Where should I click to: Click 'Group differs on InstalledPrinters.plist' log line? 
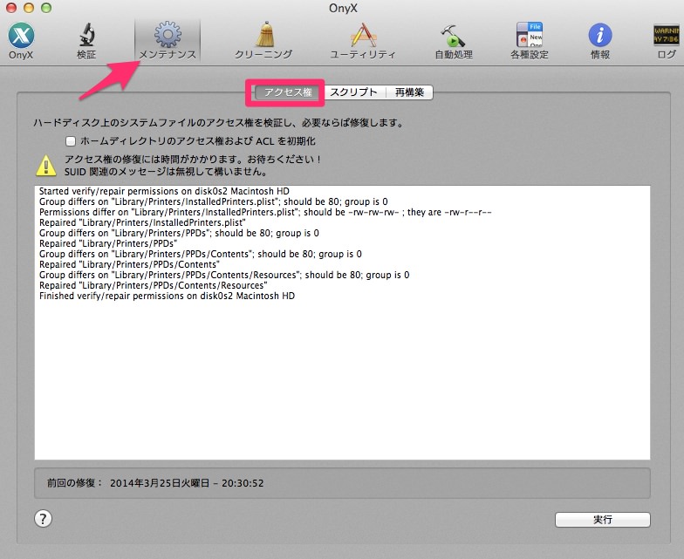213,201
